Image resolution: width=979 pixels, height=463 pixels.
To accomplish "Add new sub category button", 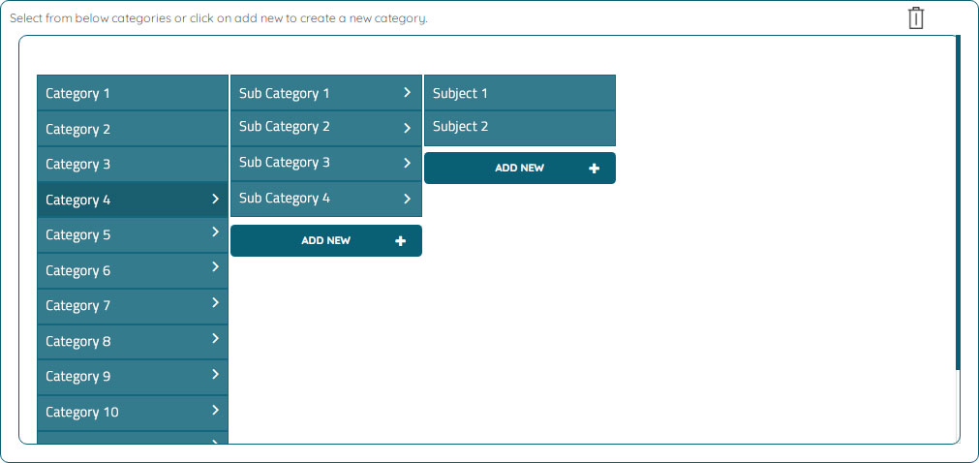I will click(x=326, y=240).
